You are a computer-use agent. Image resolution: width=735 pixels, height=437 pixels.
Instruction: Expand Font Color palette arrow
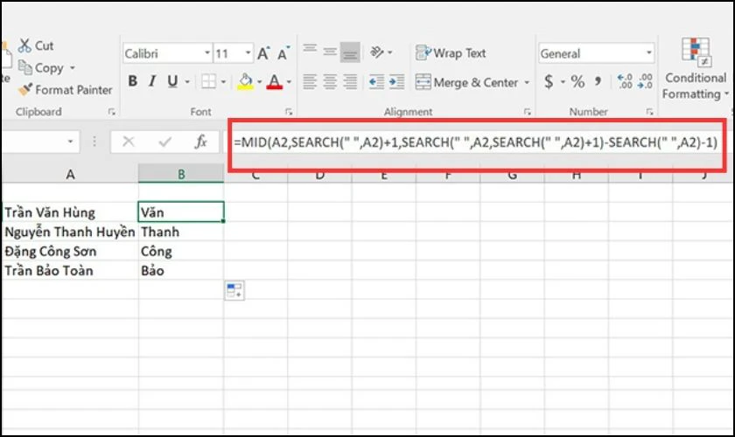(x=289, y=82)
